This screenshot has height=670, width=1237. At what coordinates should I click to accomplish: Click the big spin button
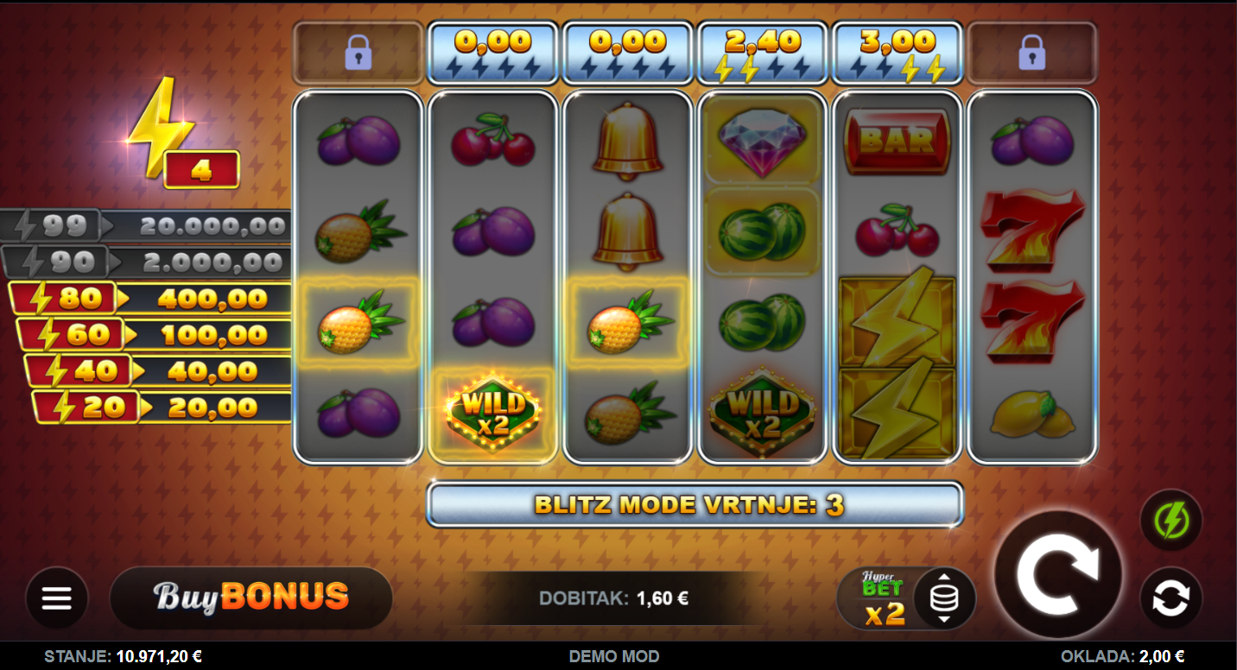1058,575
